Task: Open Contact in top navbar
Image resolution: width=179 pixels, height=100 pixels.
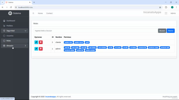Action: pos(50,13)
